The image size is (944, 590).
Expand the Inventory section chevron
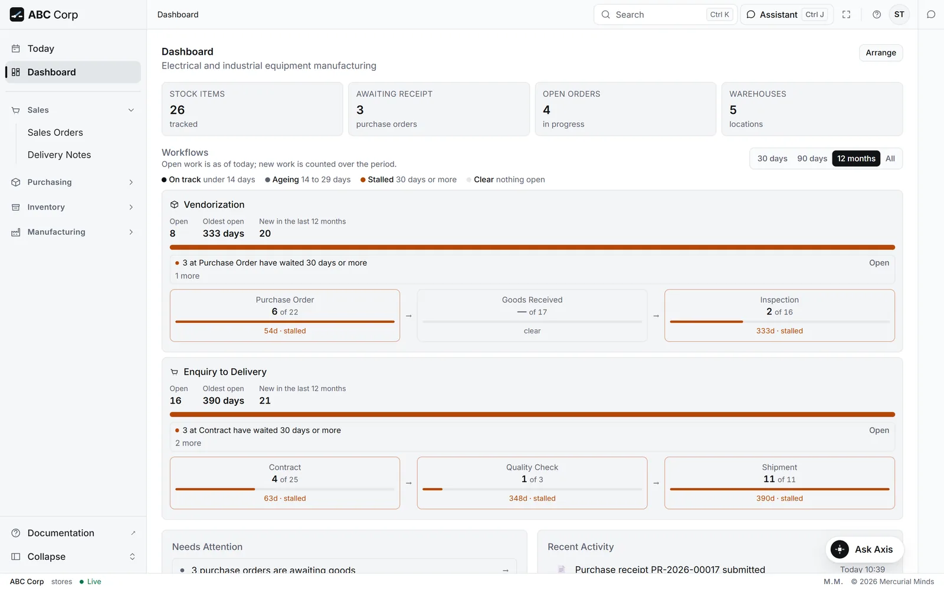[131, 207]
